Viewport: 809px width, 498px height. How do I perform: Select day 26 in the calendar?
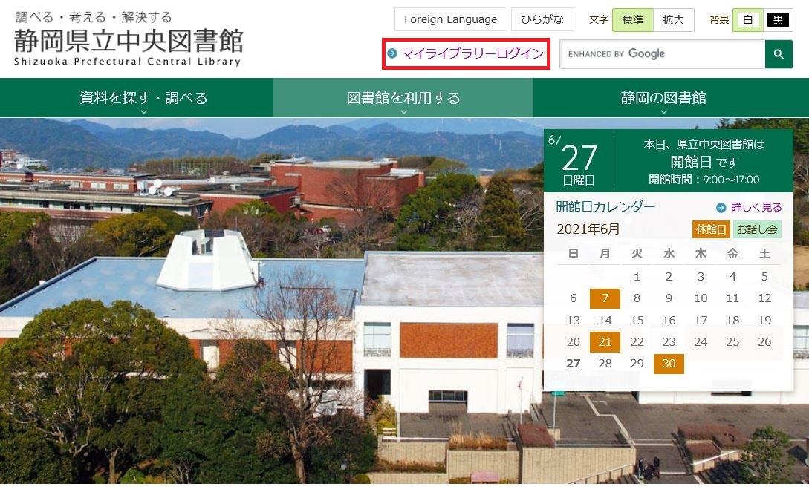coord(764,342)
